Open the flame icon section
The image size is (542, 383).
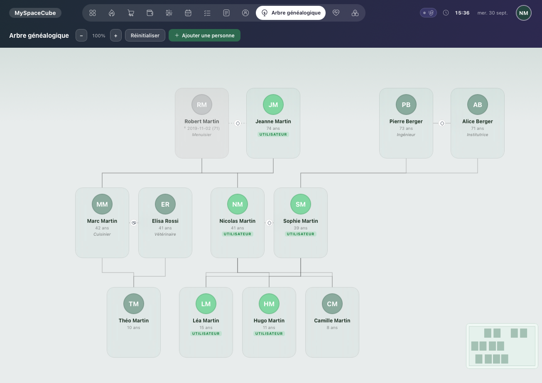[x=112, y=13]
